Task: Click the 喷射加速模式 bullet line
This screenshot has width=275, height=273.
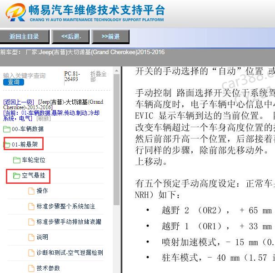Action: tap(218, 242)
